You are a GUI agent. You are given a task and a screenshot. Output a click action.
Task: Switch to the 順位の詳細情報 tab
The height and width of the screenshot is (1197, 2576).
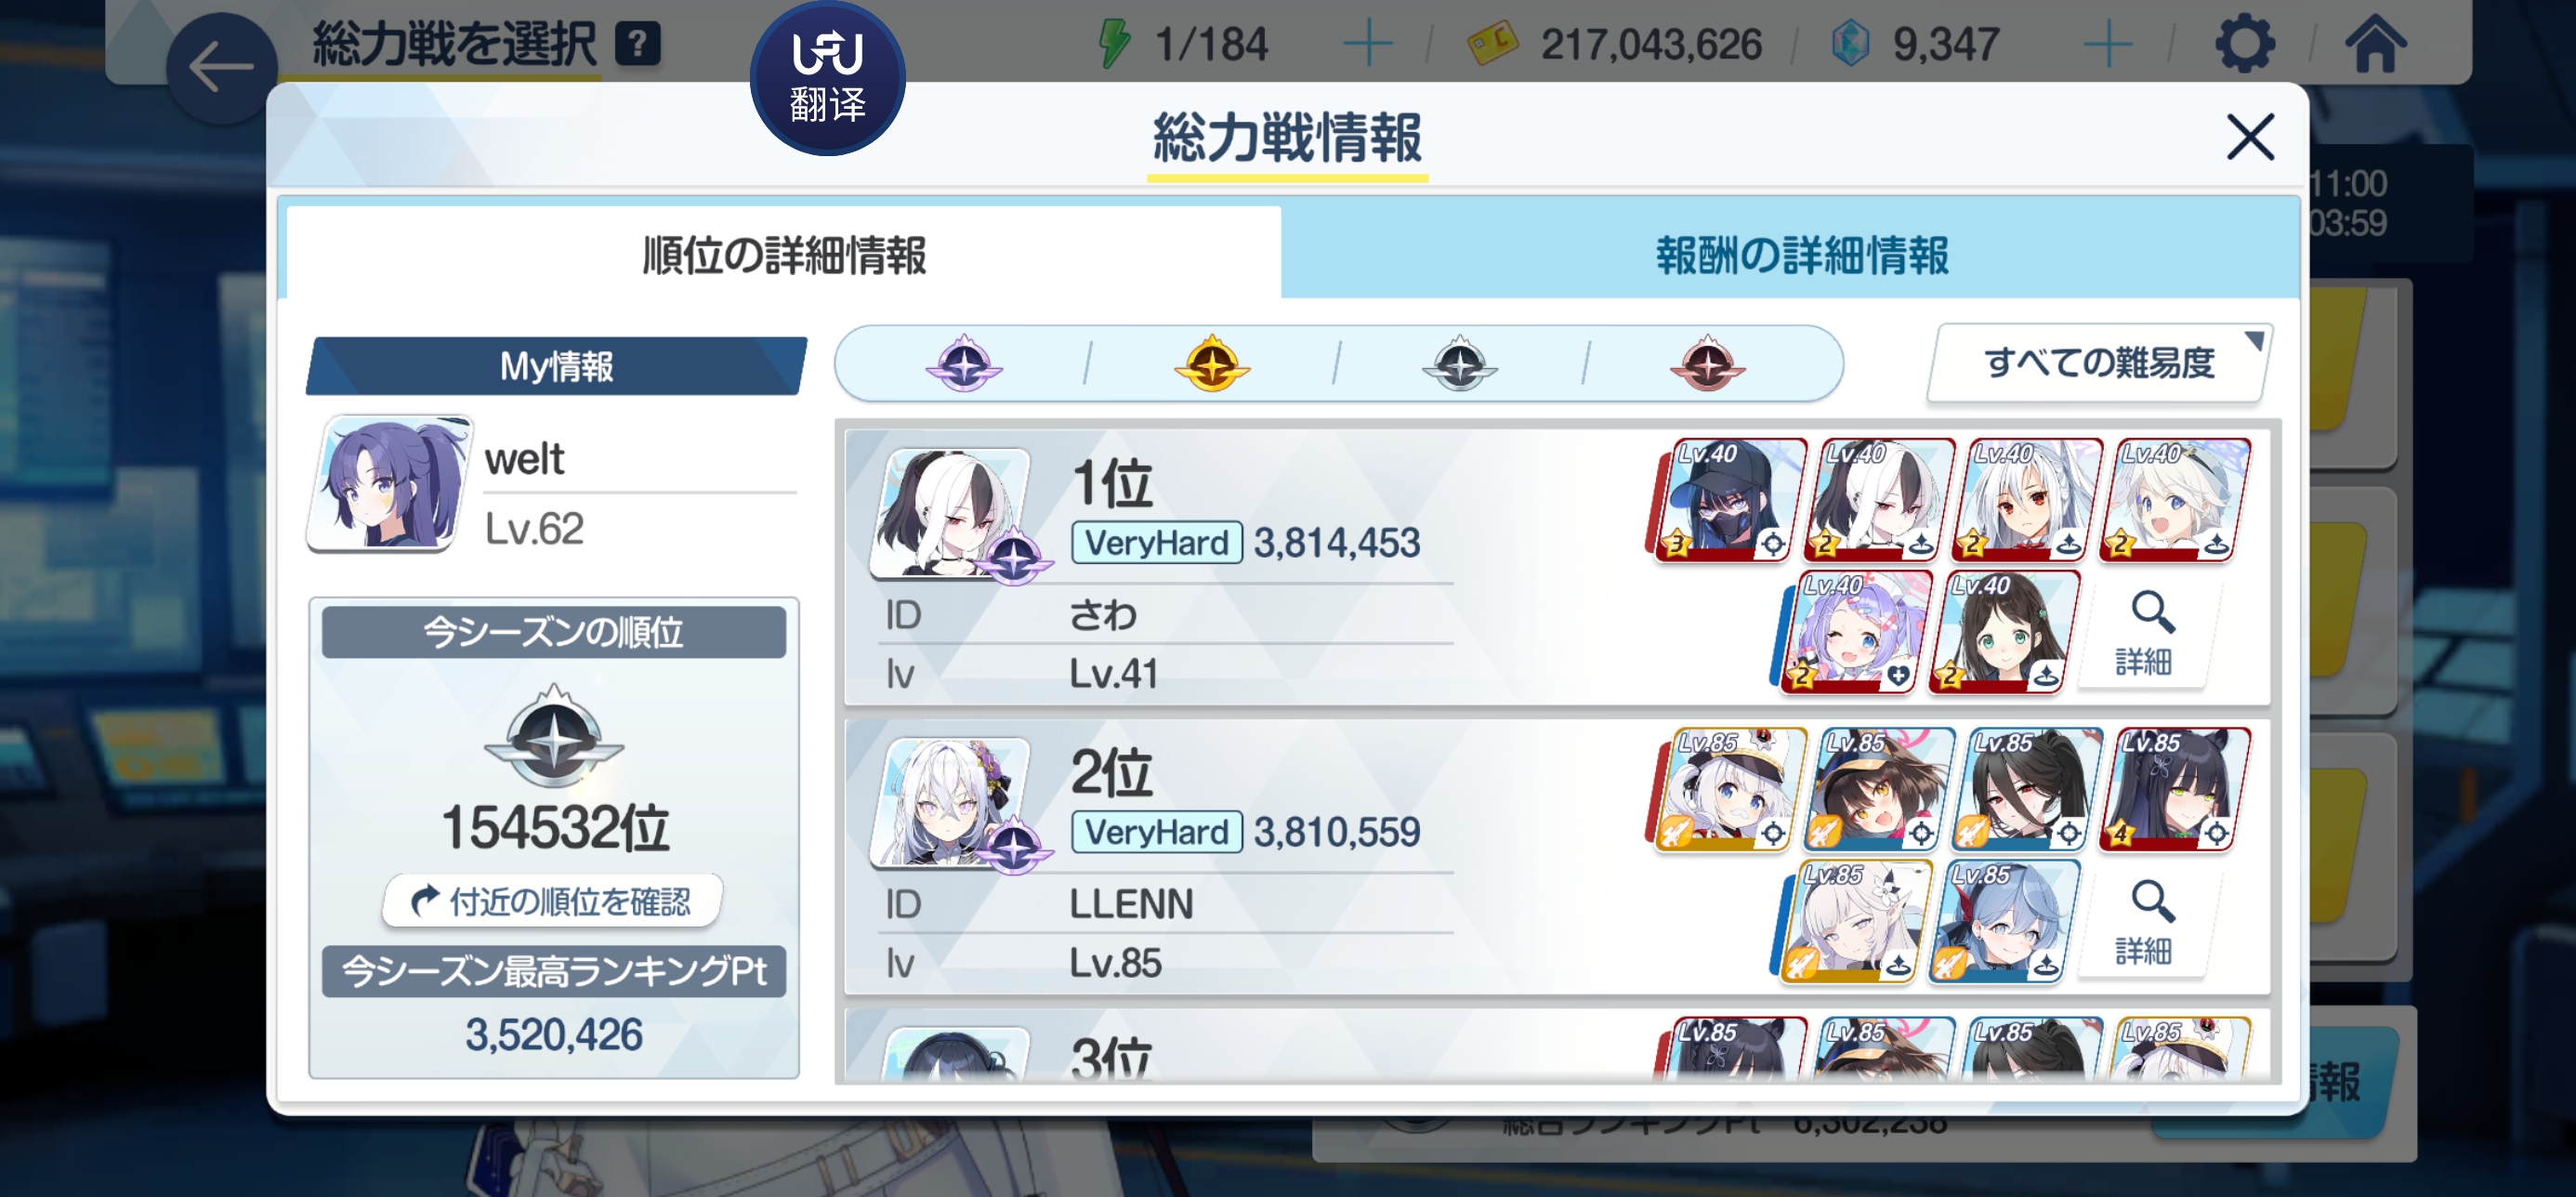pyautogui.click(x=784, y=256)
